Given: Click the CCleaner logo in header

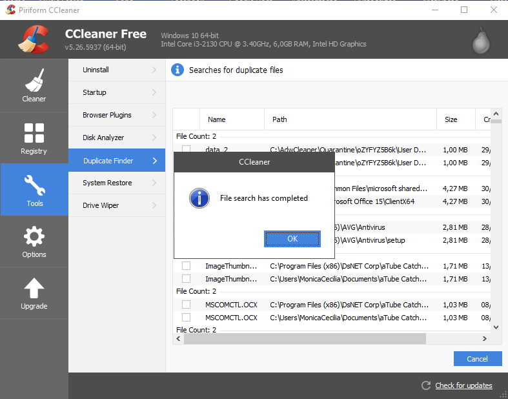Looking at the screenshot, I should pyautogui.click(x=34, y=39).
